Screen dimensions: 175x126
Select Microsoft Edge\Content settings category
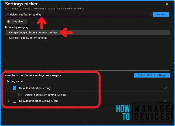(x=88, y=38)
